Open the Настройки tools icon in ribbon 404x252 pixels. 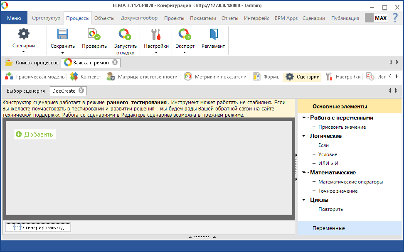156,34
